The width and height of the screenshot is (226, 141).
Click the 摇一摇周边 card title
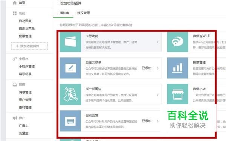pyautogui.click(x=93, y=89)
